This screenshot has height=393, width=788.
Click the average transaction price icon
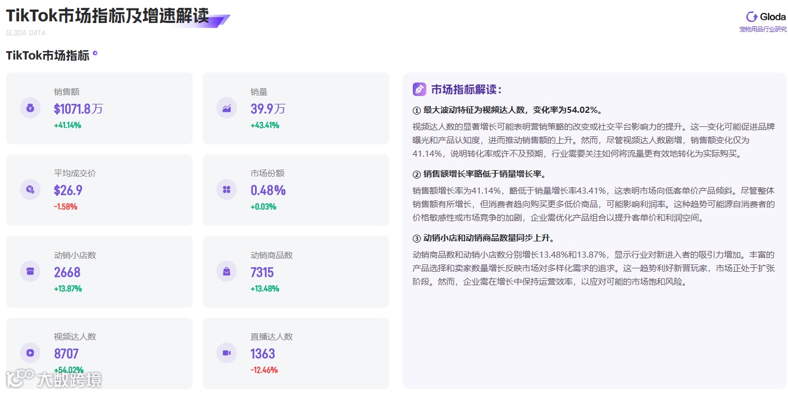tap(30, 190)
